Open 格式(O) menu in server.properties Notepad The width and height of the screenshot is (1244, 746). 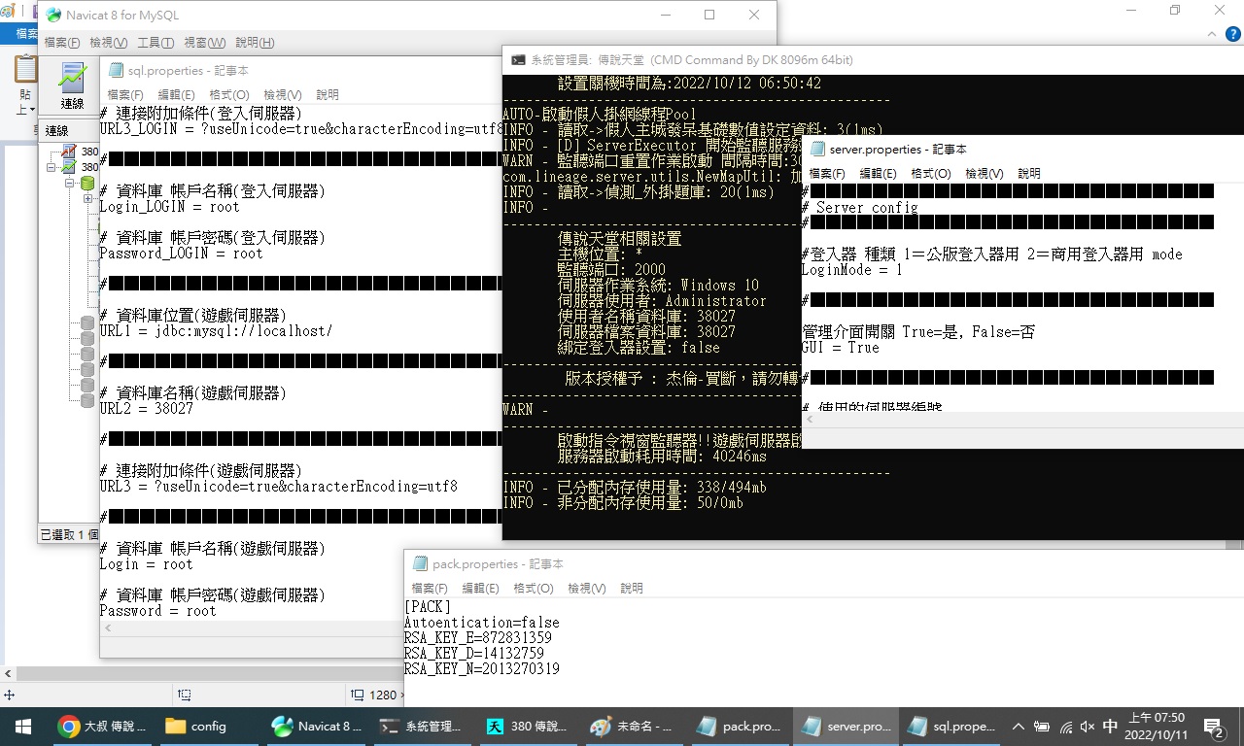tap(931, 173)
